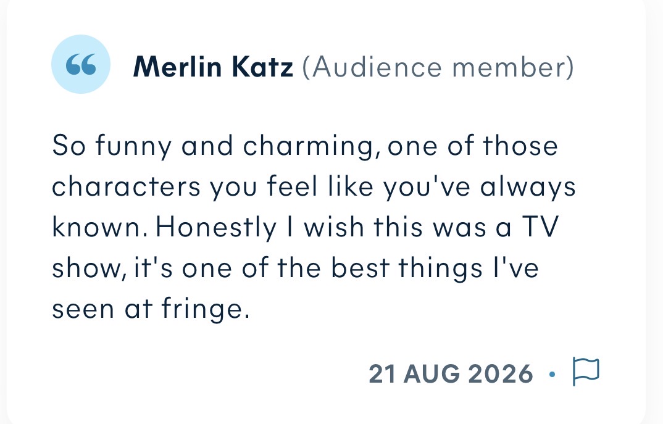Click the word "fringe" at the review end
663x424 pixels.
[x=202, y=310]
